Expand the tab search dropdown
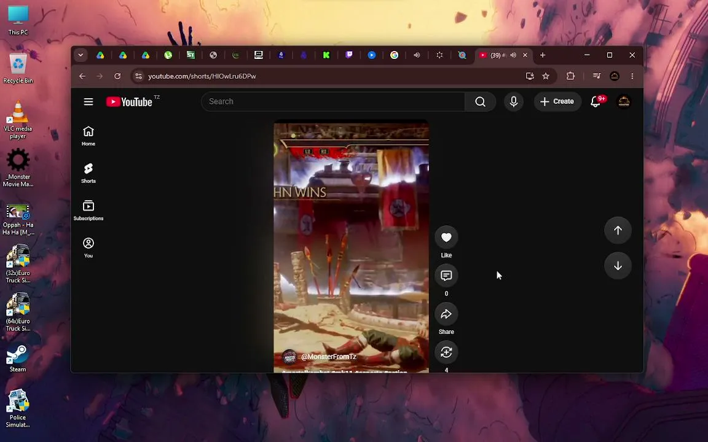708x442 pixels. click(81, 55)
